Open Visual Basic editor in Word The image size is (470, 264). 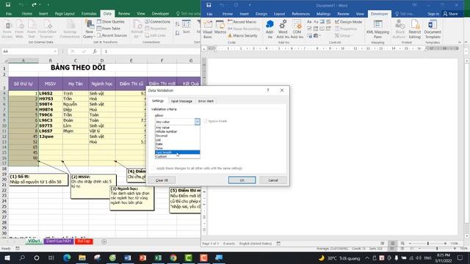coord(207,29)
